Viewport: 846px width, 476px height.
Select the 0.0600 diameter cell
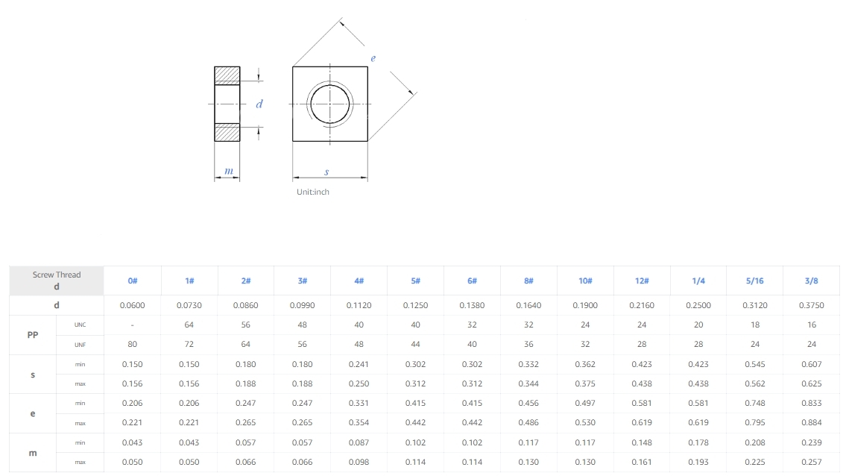[x=133, y=305]
